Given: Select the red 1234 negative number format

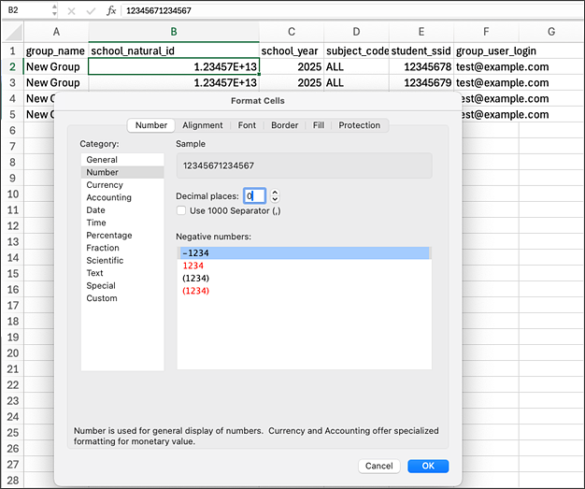Looking at the screenshot, I should coord(195,266).
